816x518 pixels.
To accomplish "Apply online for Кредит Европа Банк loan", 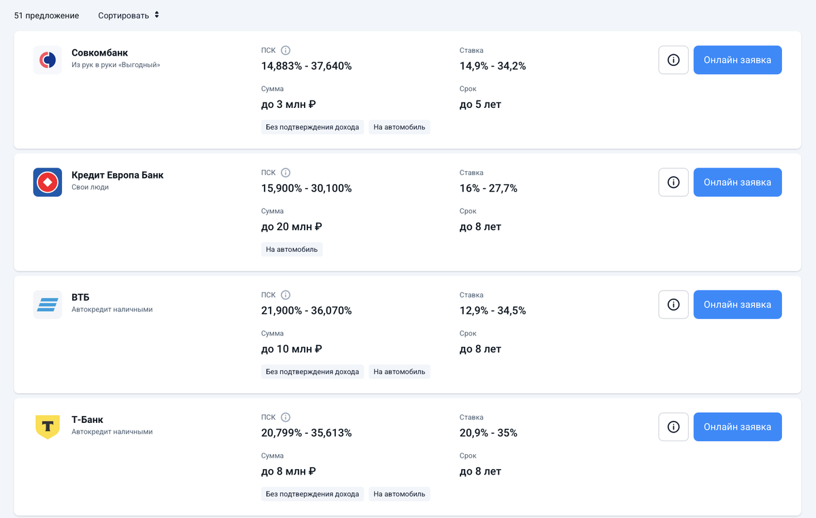I will tap(737, 182).
